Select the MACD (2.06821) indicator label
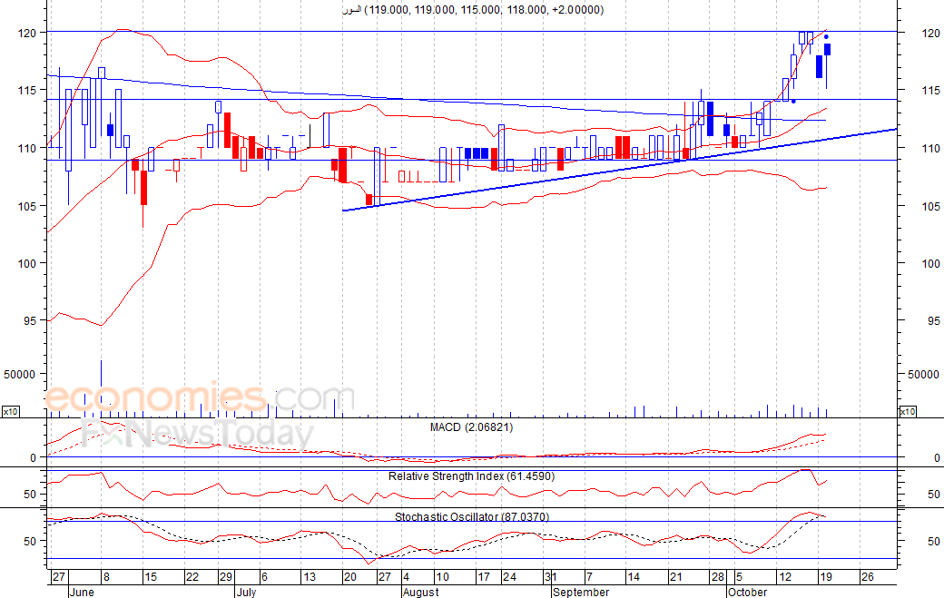944x598 pixels. click(471, 426)
